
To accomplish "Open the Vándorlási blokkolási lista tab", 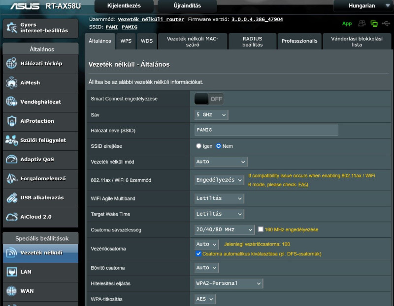I will (357, 41).
